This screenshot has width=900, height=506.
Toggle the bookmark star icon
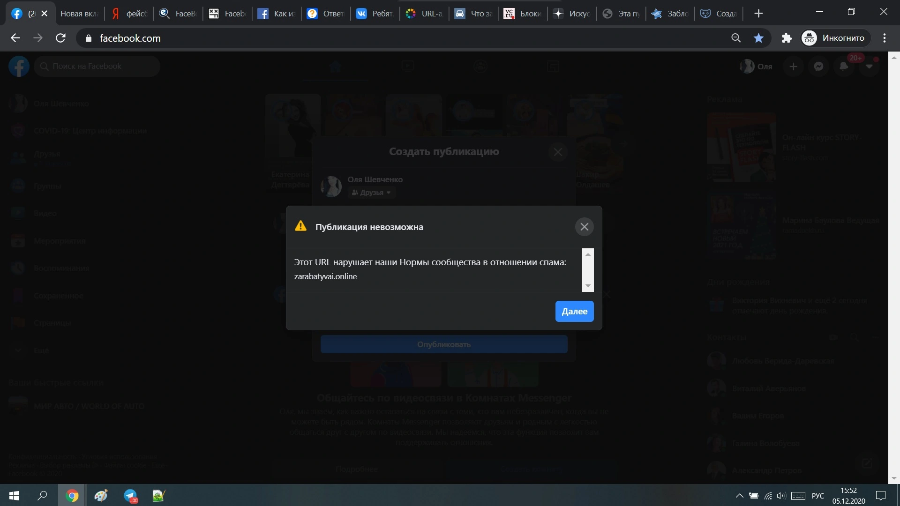(758, 38)
